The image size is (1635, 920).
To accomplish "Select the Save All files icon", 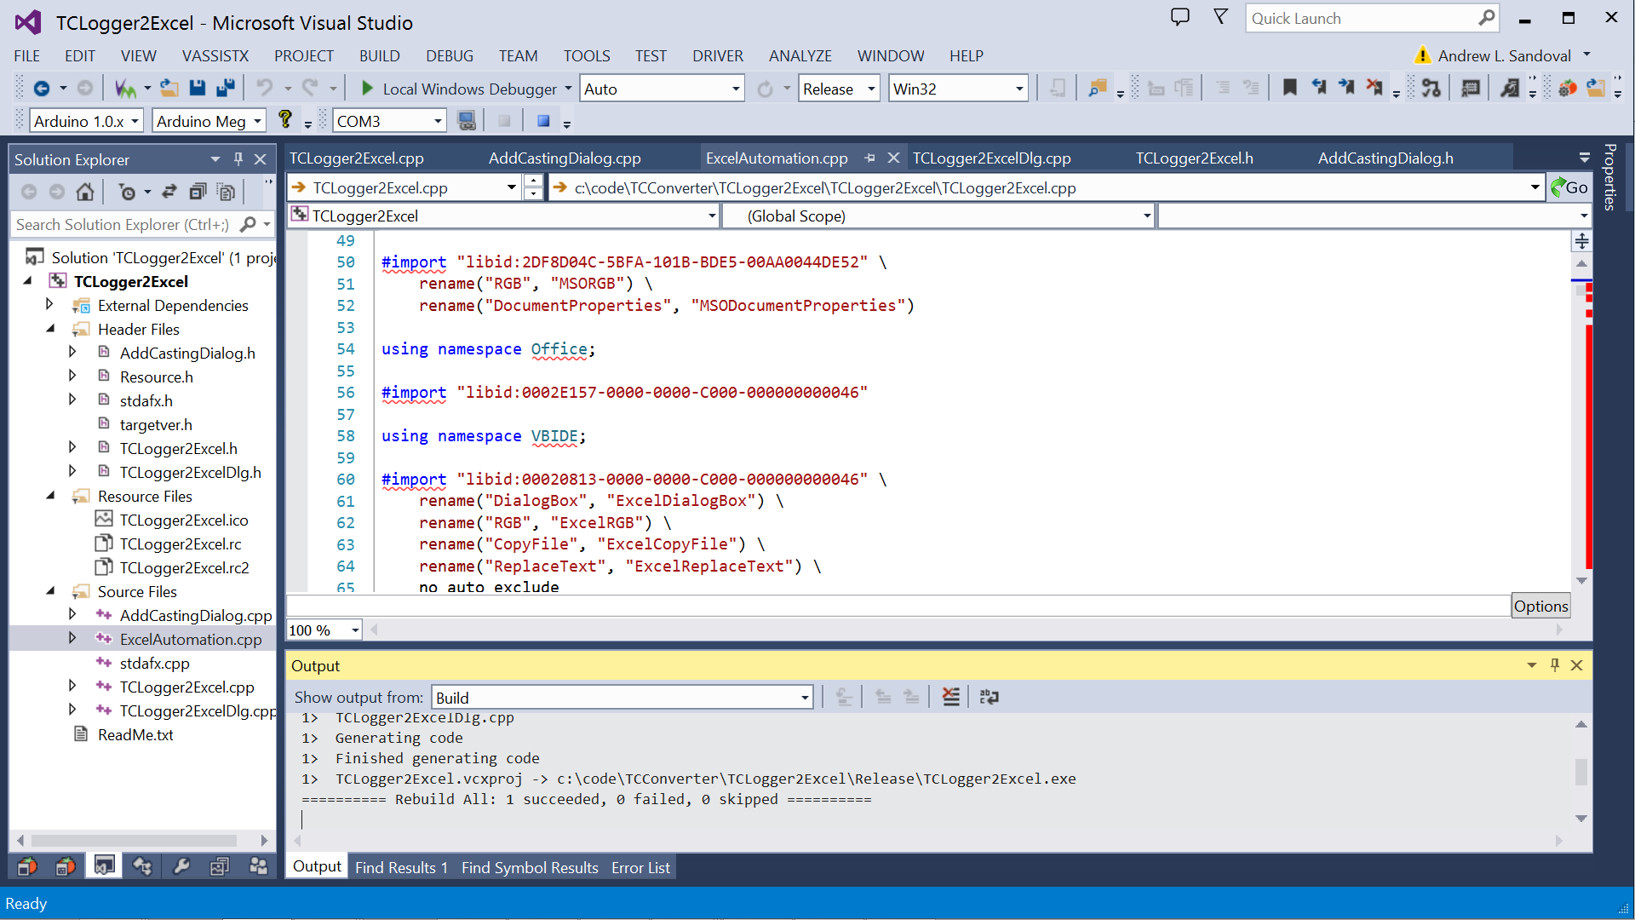I will pos(225,88).
